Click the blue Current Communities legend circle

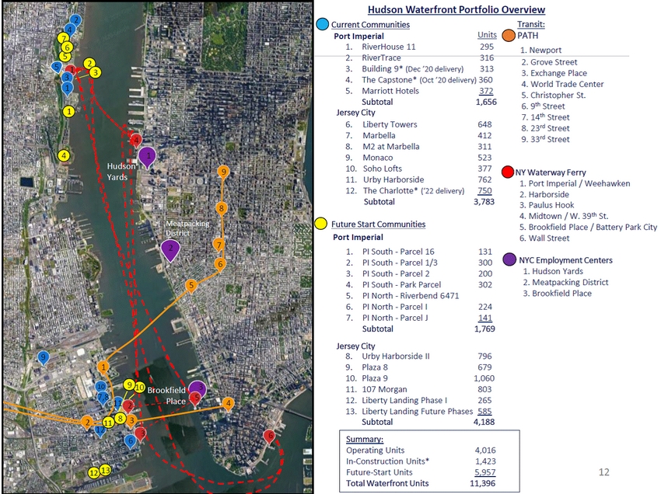323,25
